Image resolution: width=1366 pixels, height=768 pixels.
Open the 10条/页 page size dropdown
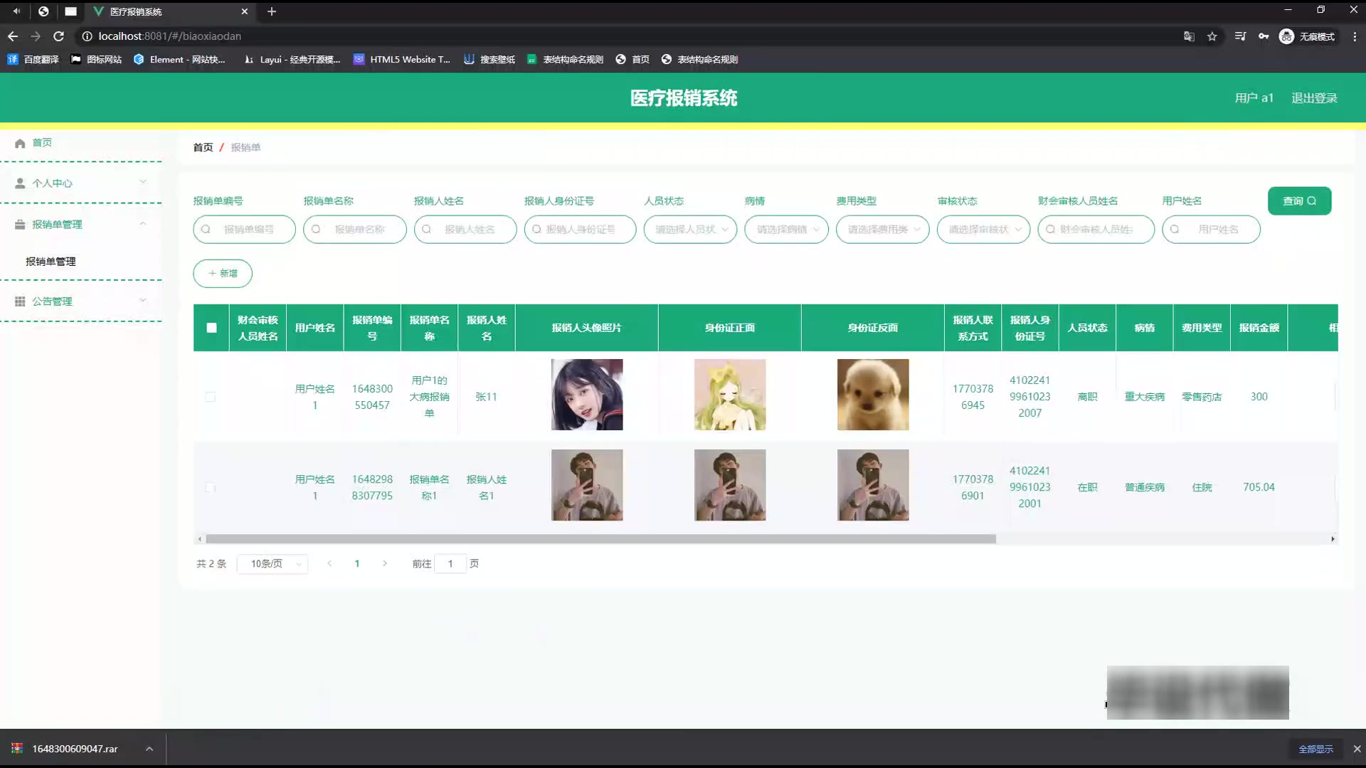(272, 564)
